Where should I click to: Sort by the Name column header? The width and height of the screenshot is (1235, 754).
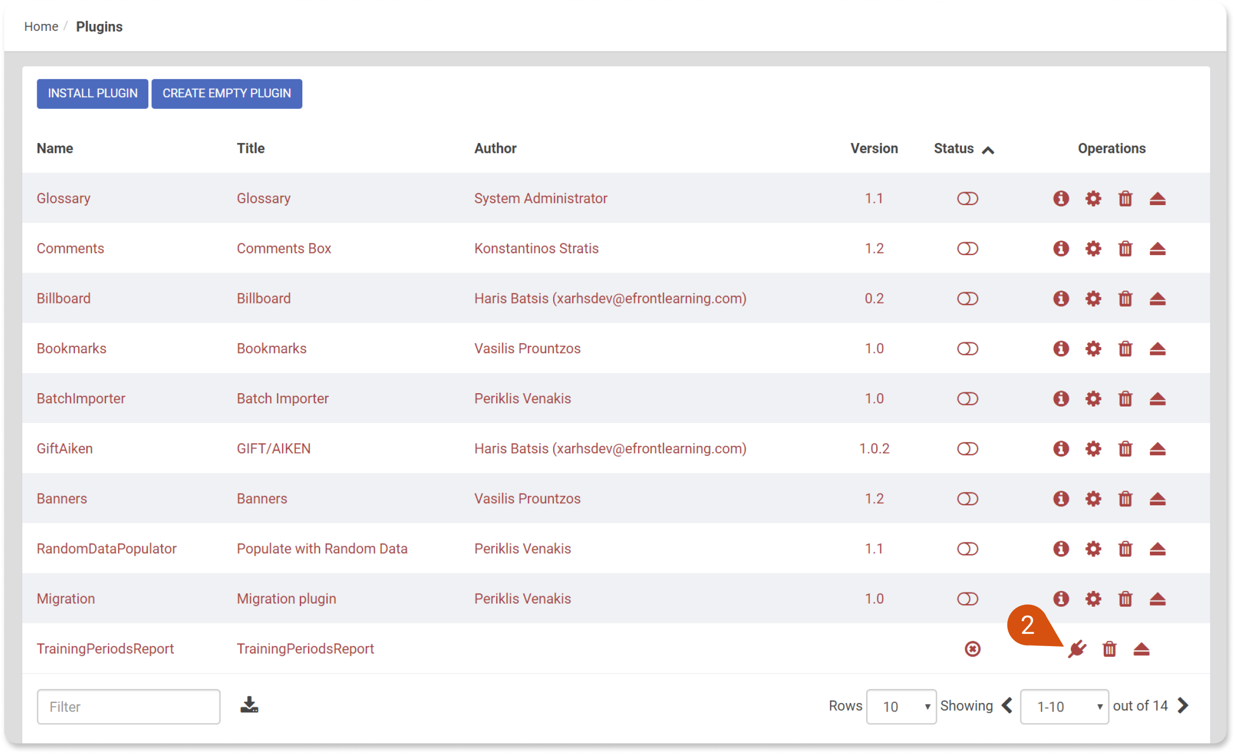[x=55, y=149]
